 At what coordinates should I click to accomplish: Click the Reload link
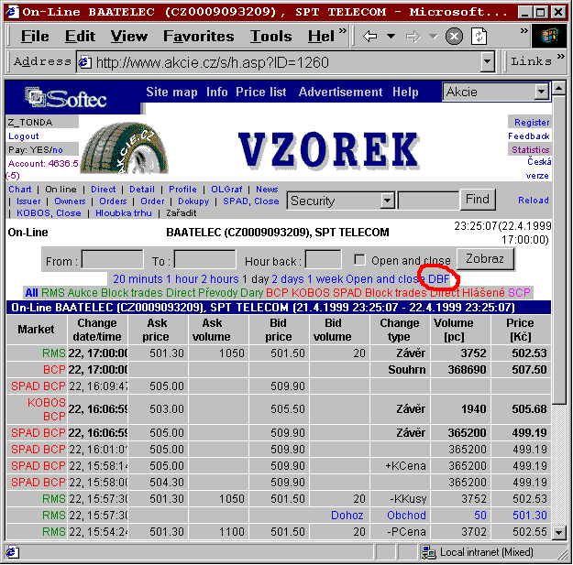pyautogui.click(x=534, y=200)
